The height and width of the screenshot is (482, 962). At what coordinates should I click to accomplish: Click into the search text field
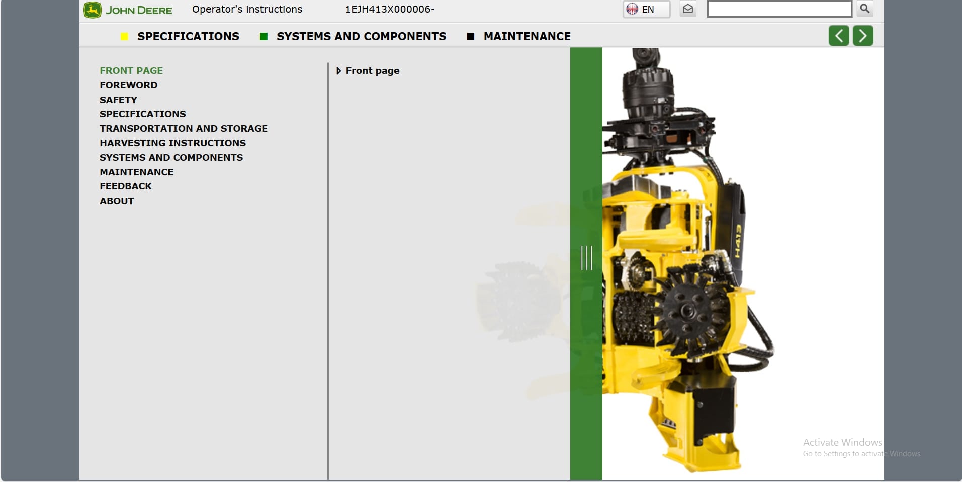tap(778, 9)
